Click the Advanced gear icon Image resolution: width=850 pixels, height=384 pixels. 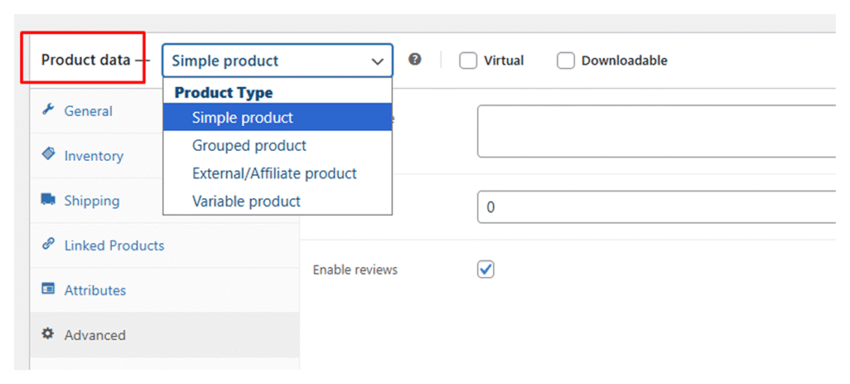48,334
